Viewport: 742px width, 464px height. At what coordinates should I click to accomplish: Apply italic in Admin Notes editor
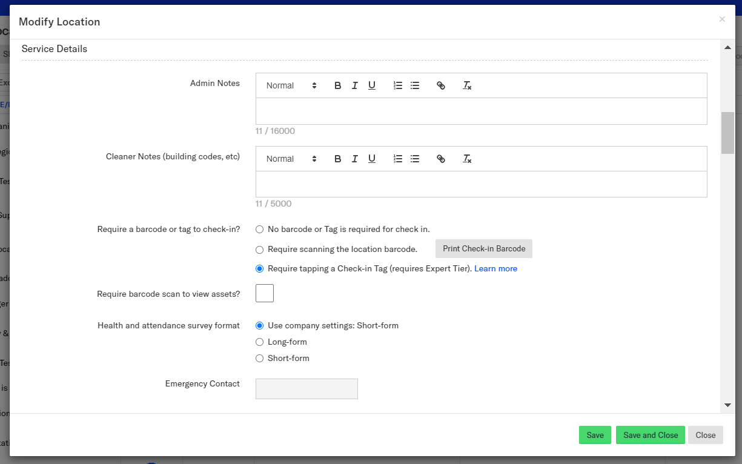pos(355,85)
